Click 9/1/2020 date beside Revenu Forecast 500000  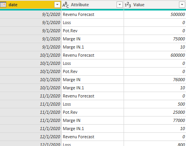point(51,14)
